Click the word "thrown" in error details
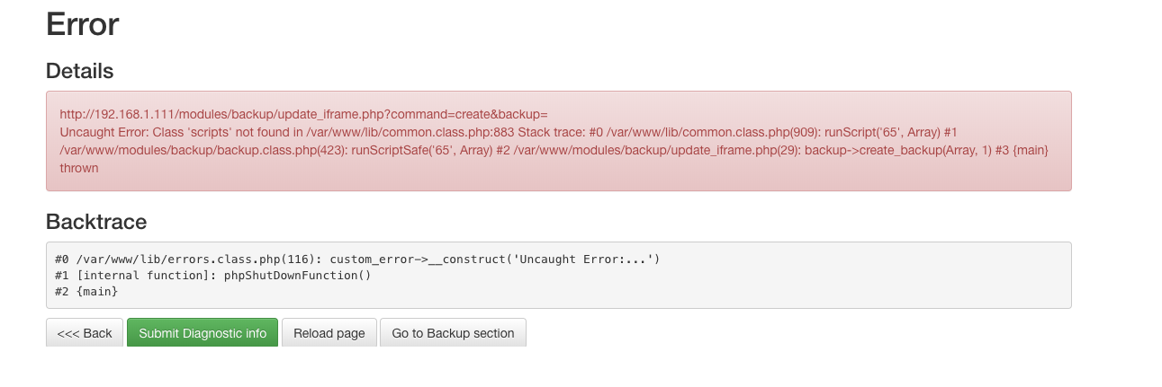The image size is (1162, 387). 79,168
